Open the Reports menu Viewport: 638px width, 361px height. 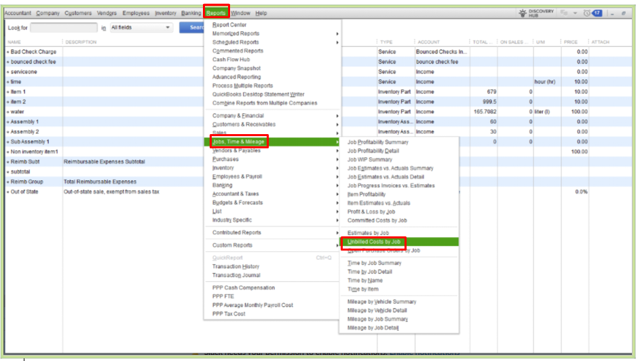pyautogui.click(x=216, y=14)
